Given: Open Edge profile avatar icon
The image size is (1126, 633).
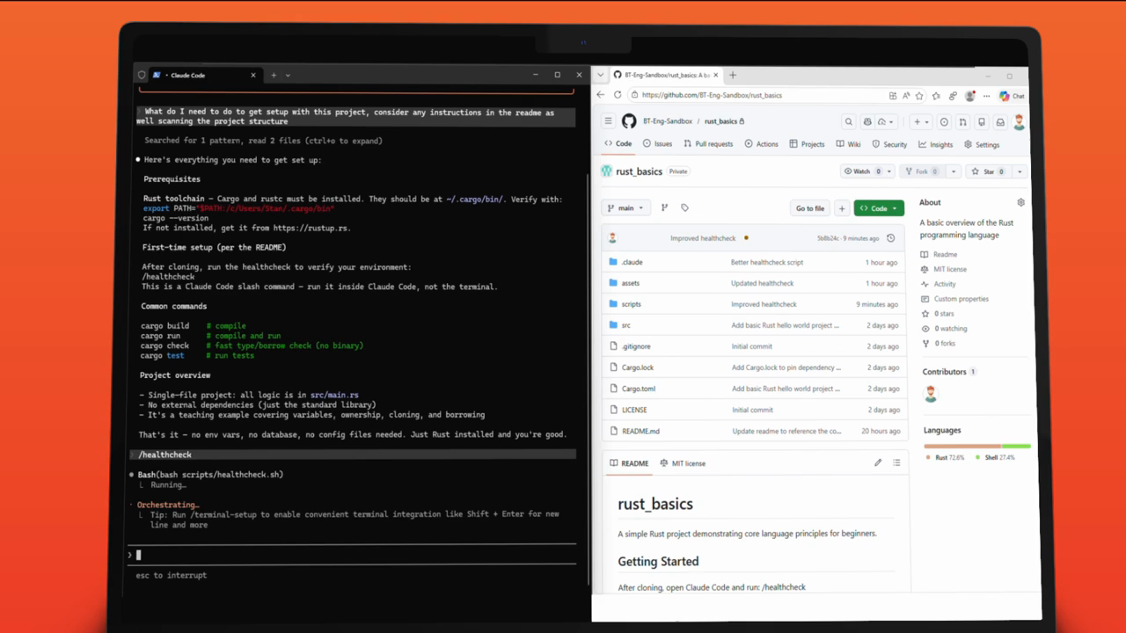Looking at the screenshot, I should click(x=969, y=96).
